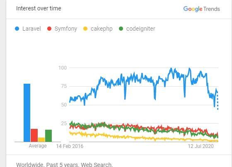
Task: Click the blue Laravel average bar
Action: [x=27, y=113]
